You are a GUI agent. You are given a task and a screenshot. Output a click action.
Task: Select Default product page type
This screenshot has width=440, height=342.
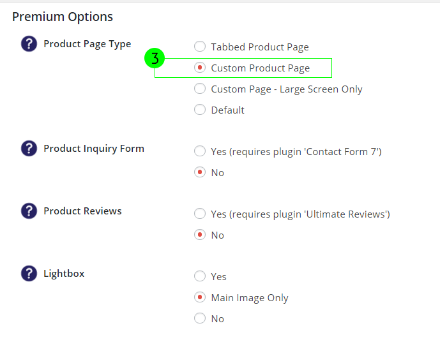[200, 109]
